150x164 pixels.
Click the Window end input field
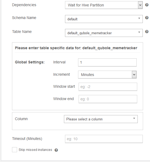[x=108, y=99]
